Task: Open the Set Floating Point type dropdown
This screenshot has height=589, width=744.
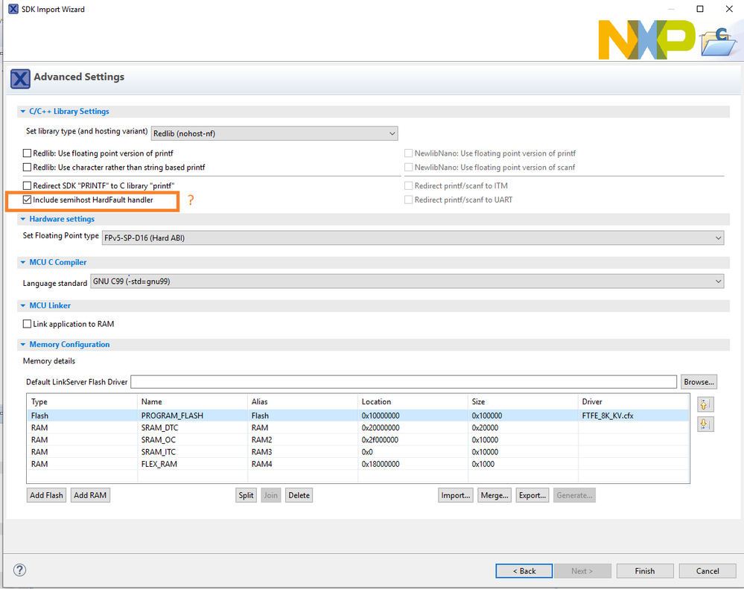Action: pyautogui.click(x=413, y=238)
